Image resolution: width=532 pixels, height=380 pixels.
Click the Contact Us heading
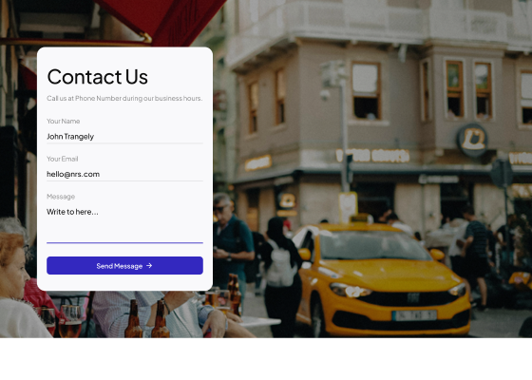coord(97,77)
